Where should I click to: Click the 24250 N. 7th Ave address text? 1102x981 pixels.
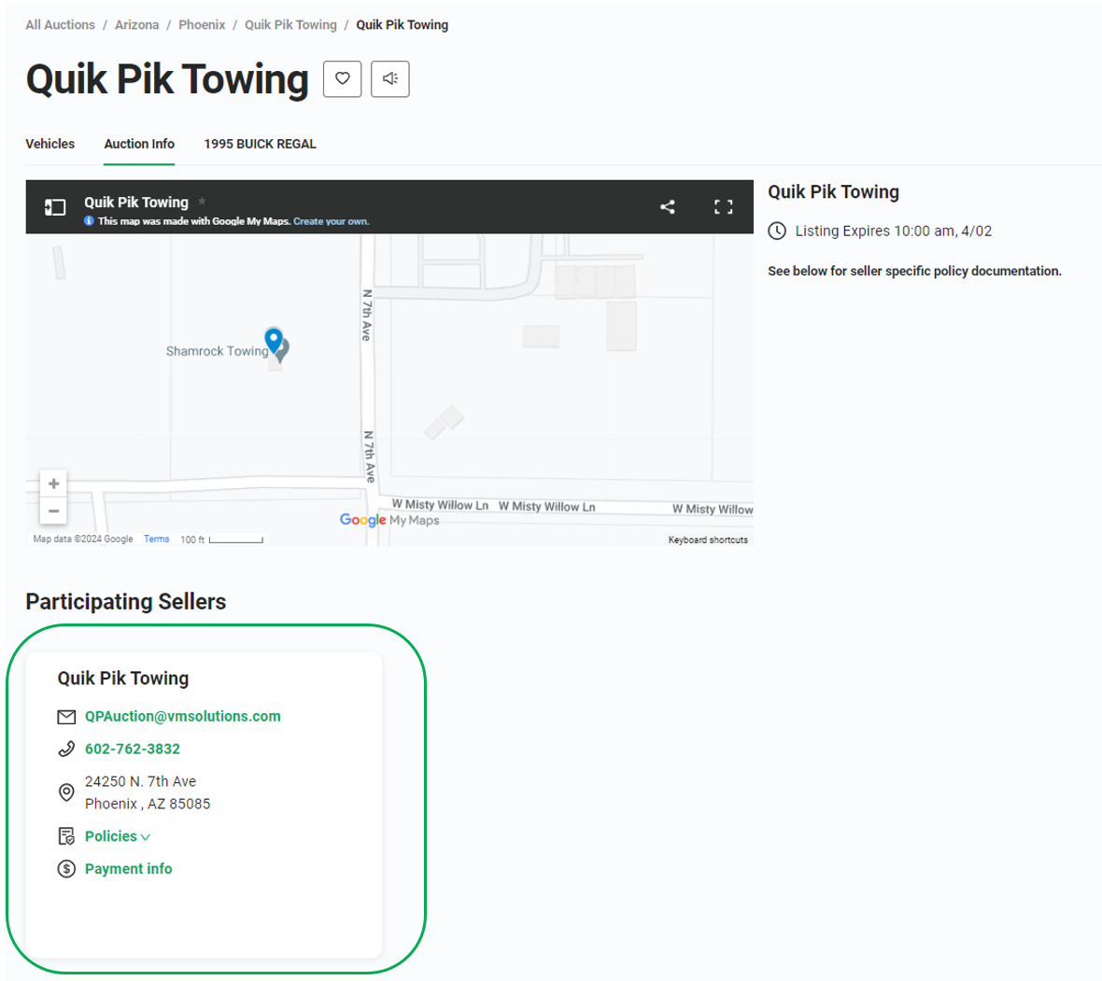tap(141, 781)
